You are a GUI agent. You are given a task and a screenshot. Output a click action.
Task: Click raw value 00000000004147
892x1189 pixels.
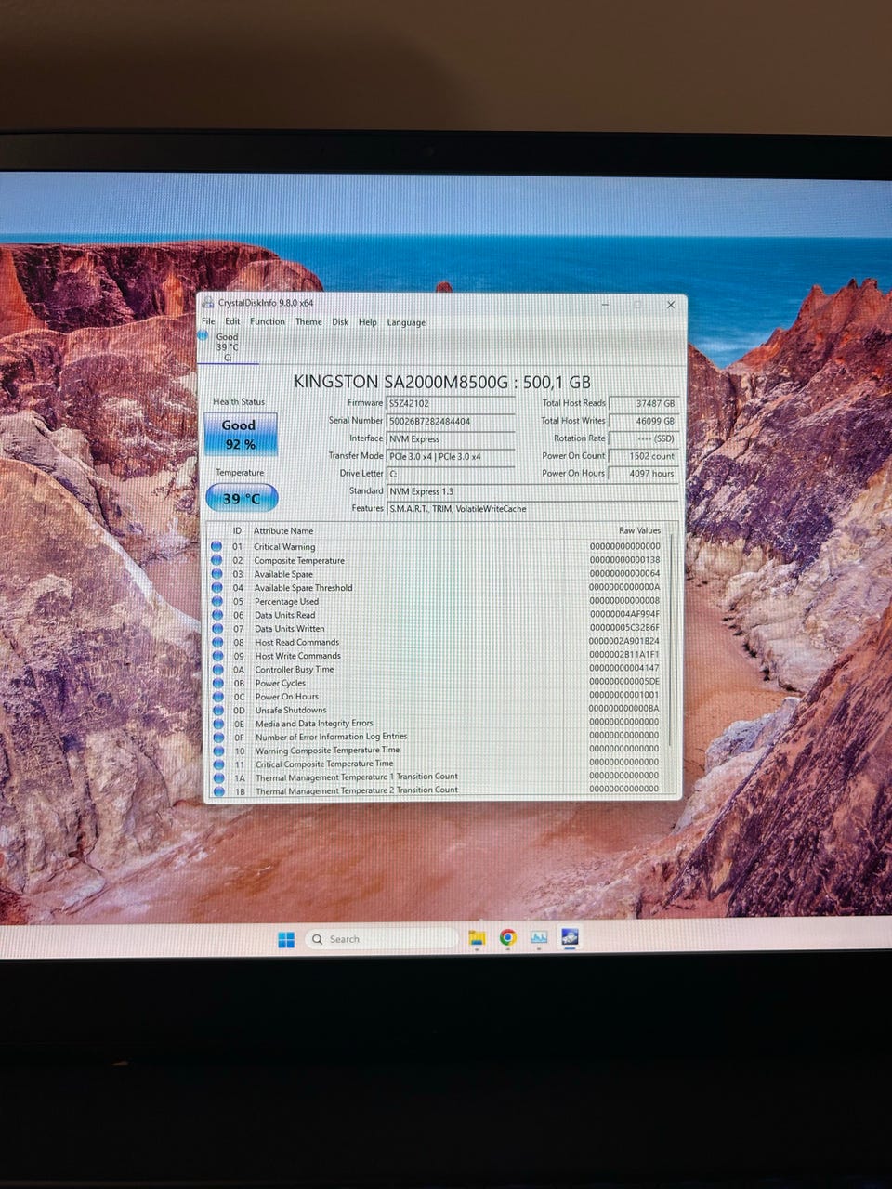[x=624, y=668]
